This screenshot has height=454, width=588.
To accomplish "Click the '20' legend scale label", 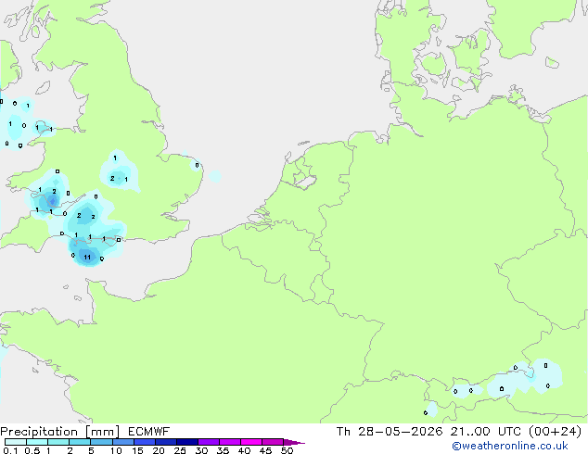I will [x=159, y=450].
